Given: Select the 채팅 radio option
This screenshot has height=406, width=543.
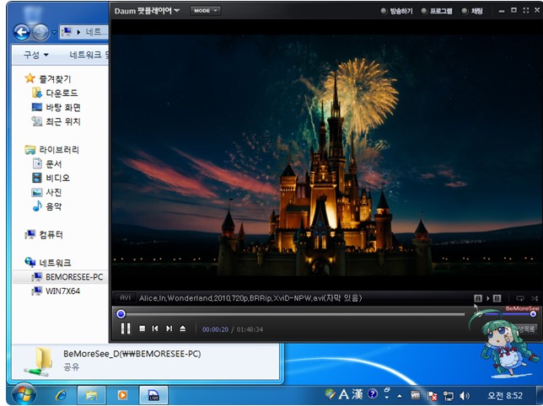Looking at the screenshot, I should 472,11.
